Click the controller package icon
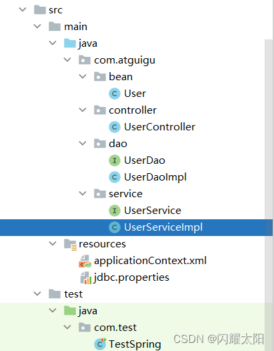The image size is (274, 351). (x=100, y=110)
